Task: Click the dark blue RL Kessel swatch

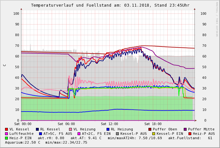Action: point(38,129)
